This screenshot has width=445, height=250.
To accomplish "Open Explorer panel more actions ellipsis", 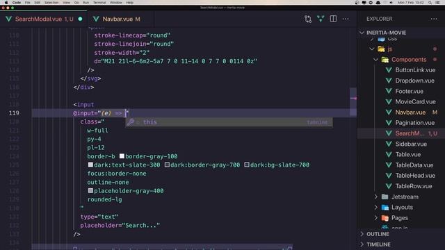I will (x=434, y=19).
